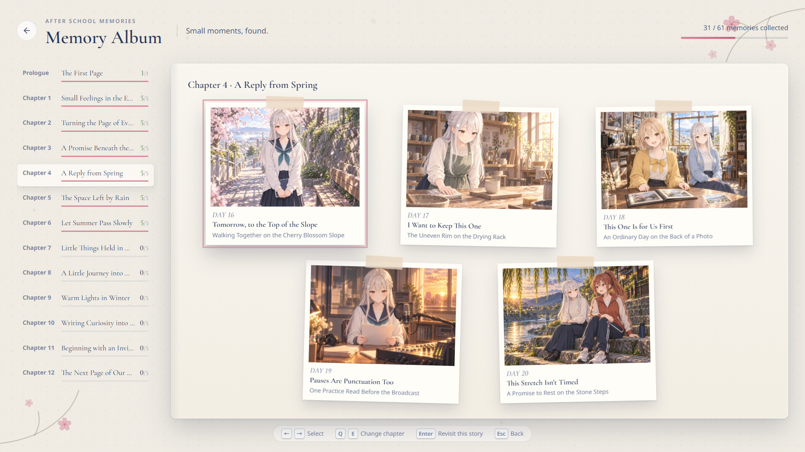The image size is (805, 452).
Task: Click 'Small moments, found.' subtitle
Action: (x=227, y=31)
